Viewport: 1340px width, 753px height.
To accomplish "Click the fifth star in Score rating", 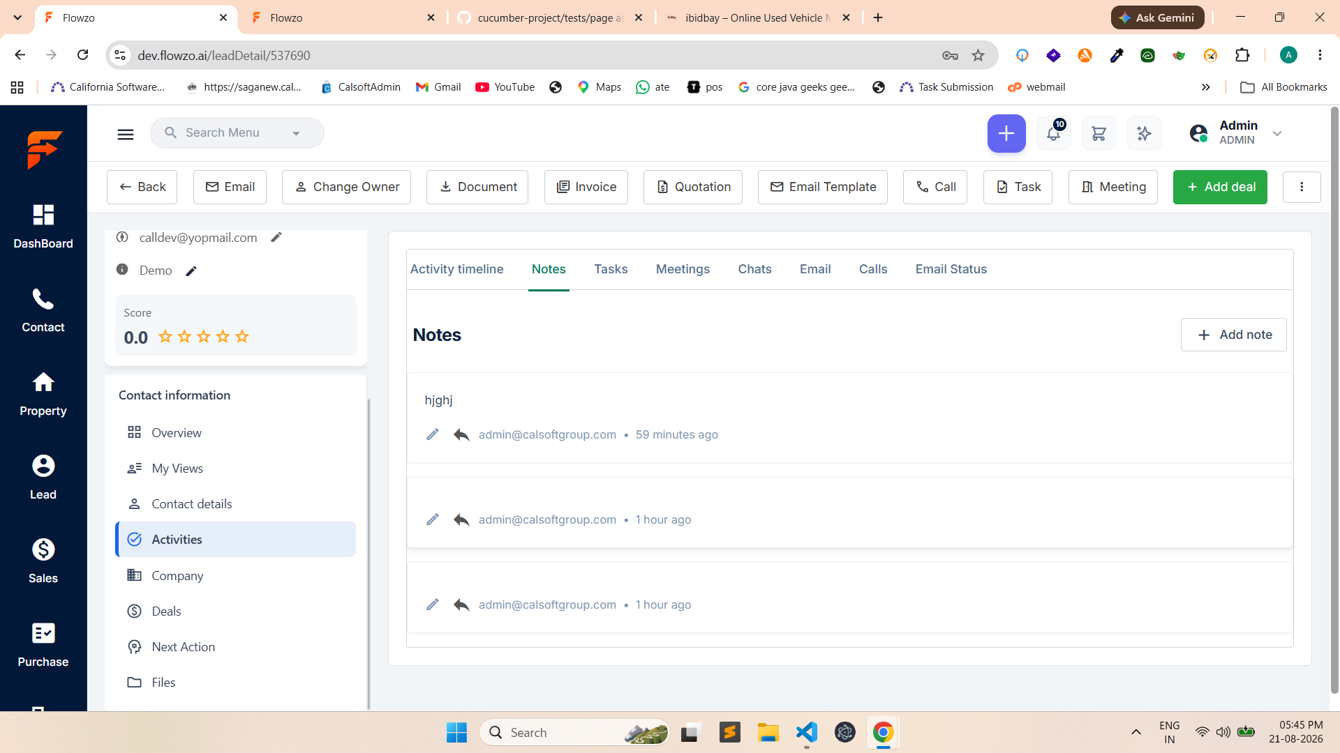I will click(242, 337).
